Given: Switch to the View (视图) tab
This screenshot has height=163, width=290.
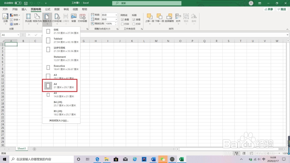Looking at the screenshot, I should (75, 9).
